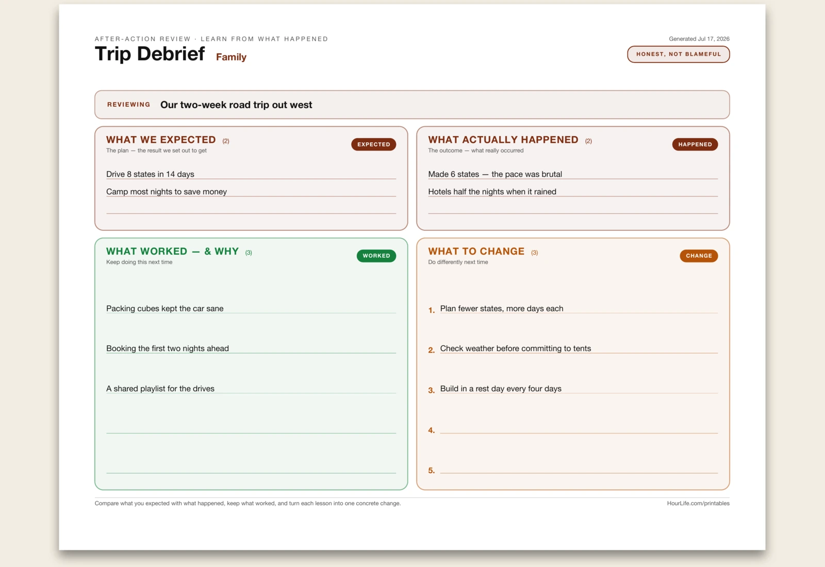Image resolution: width=825 pixels, height=567 pixels.
Task: Open the HourLife.com/printables link
Action: 698,504
